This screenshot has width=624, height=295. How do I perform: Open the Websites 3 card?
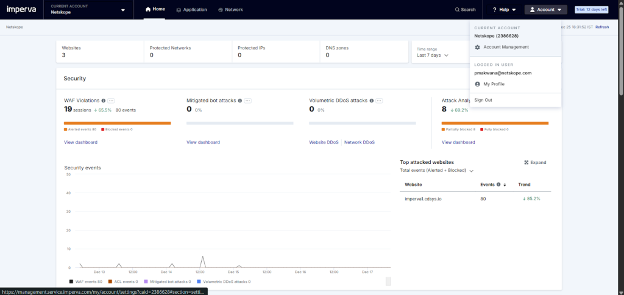tap(100, 51)
